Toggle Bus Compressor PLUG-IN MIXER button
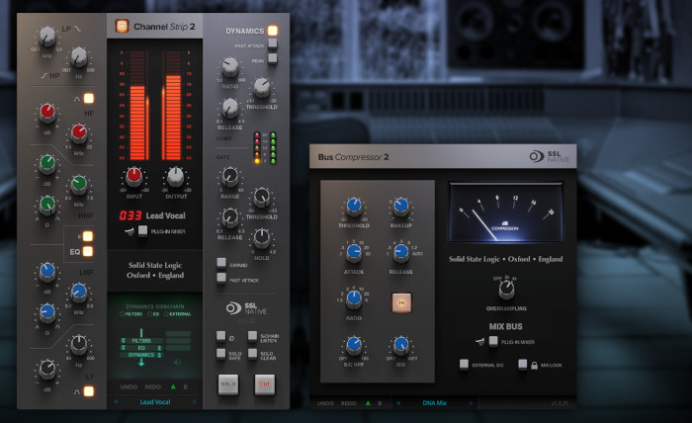692x423 pixels. click(x=493, y=341)
